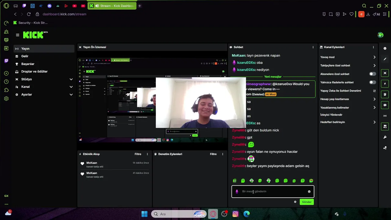
Task: Click the snapshot capture icon in the address bar
Action: point(331,14)
